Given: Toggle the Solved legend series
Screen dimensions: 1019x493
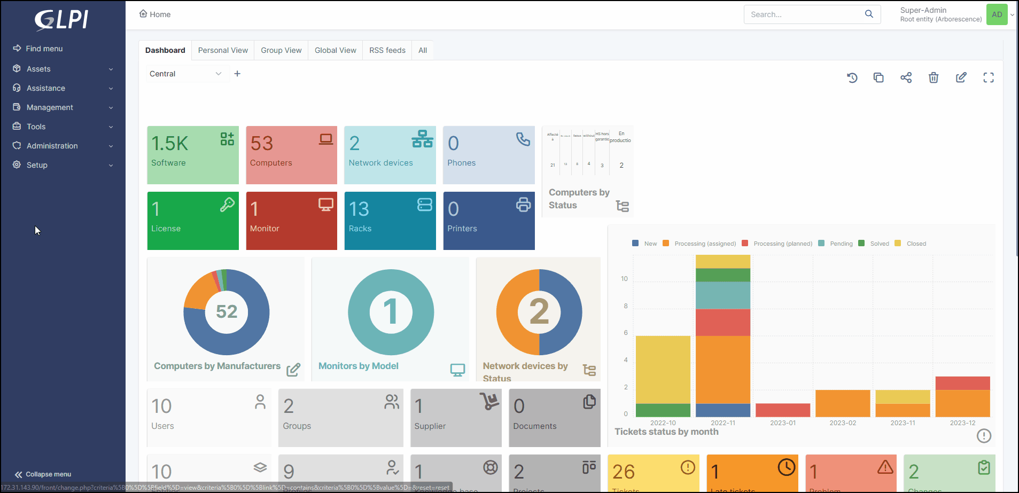Looking at the screenshot, I should click(x=874, y=244).
